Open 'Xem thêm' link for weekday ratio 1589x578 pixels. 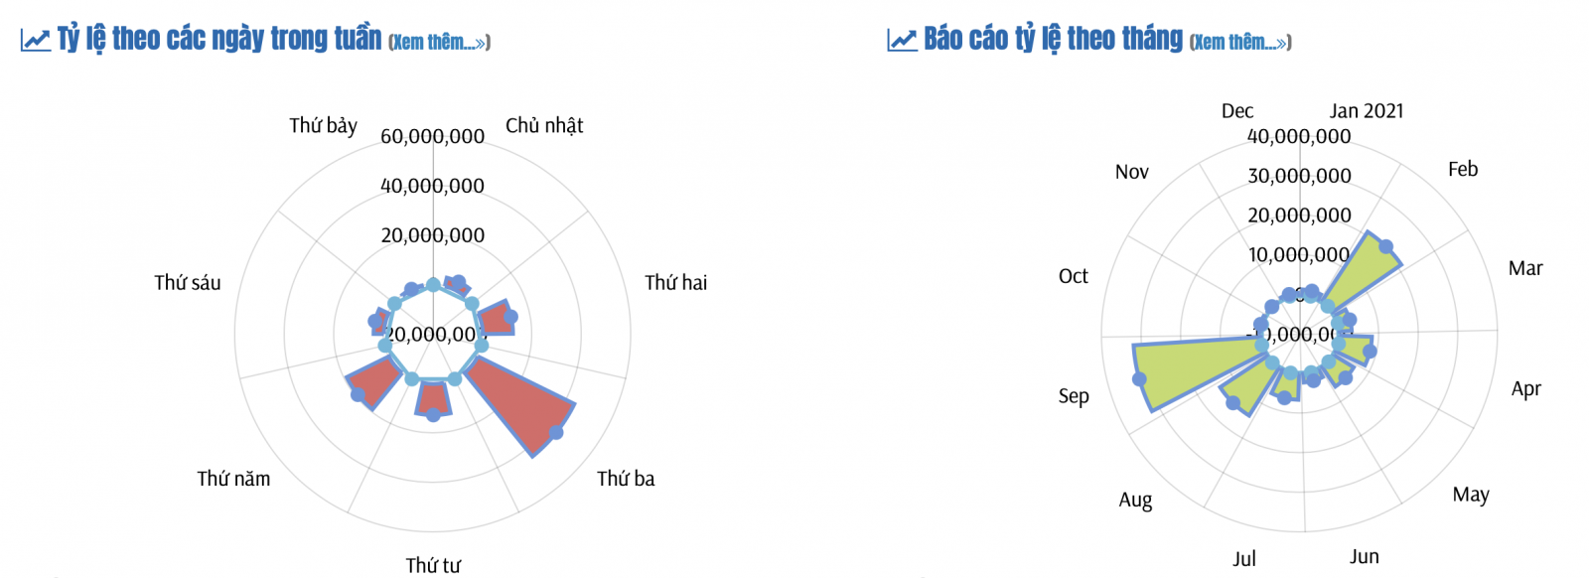[x=439, y=42]
